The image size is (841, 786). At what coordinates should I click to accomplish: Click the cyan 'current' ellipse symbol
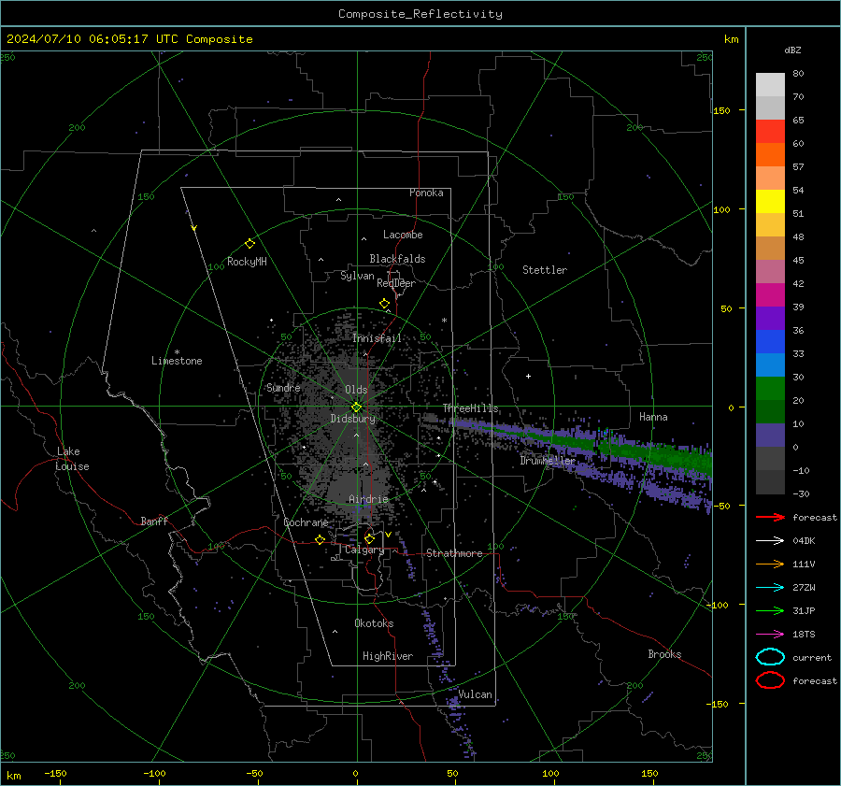click(x=770, y=657)
